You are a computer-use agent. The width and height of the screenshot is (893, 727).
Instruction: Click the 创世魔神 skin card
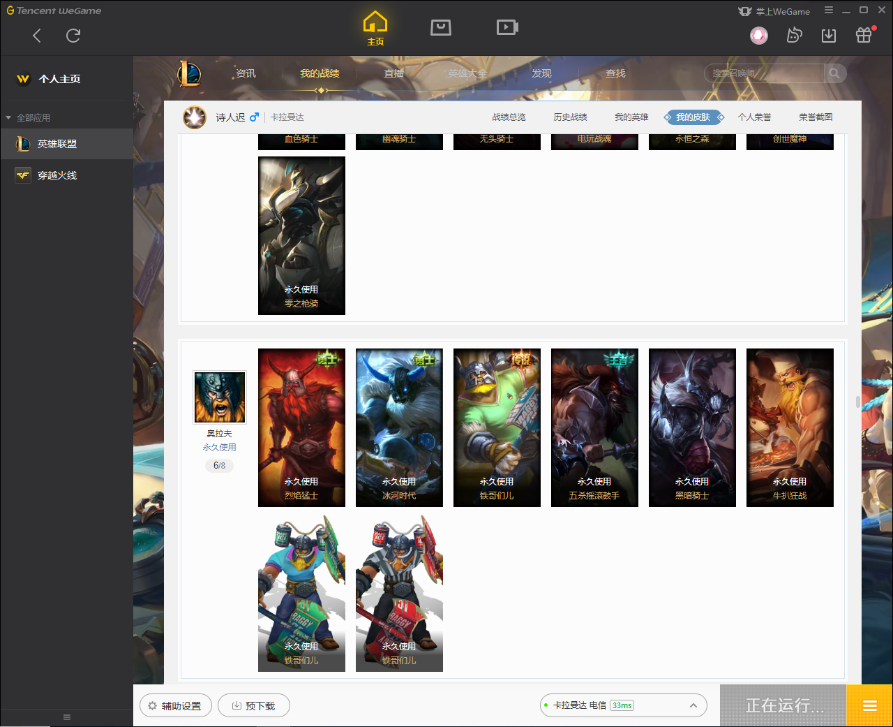(x=790, y=141)
